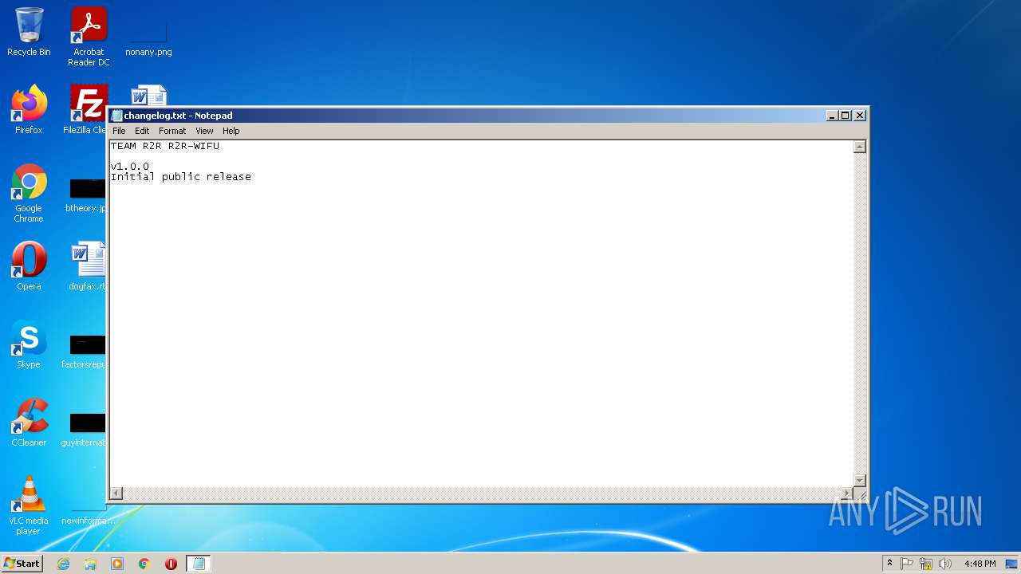Open the Recycle Bin desktop icon
The width and height of the screenshot is (1021, 574).
coord(29,32)
